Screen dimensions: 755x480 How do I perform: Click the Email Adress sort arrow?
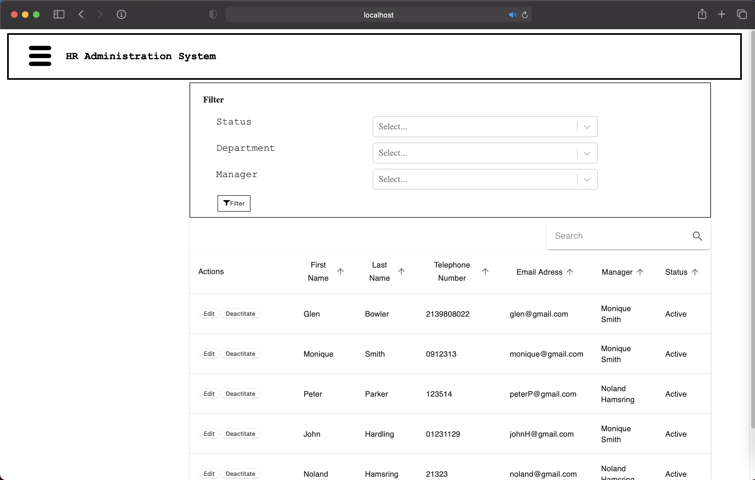point(570,271)
